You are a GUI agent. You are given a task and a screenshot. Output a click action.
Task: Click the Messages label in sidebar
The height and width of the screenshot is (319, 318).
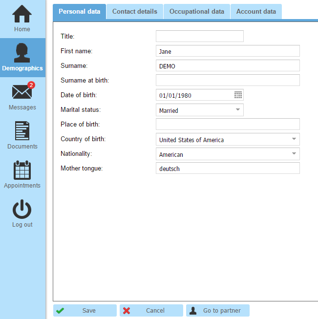pyautogui.click(x=22, y=107)
